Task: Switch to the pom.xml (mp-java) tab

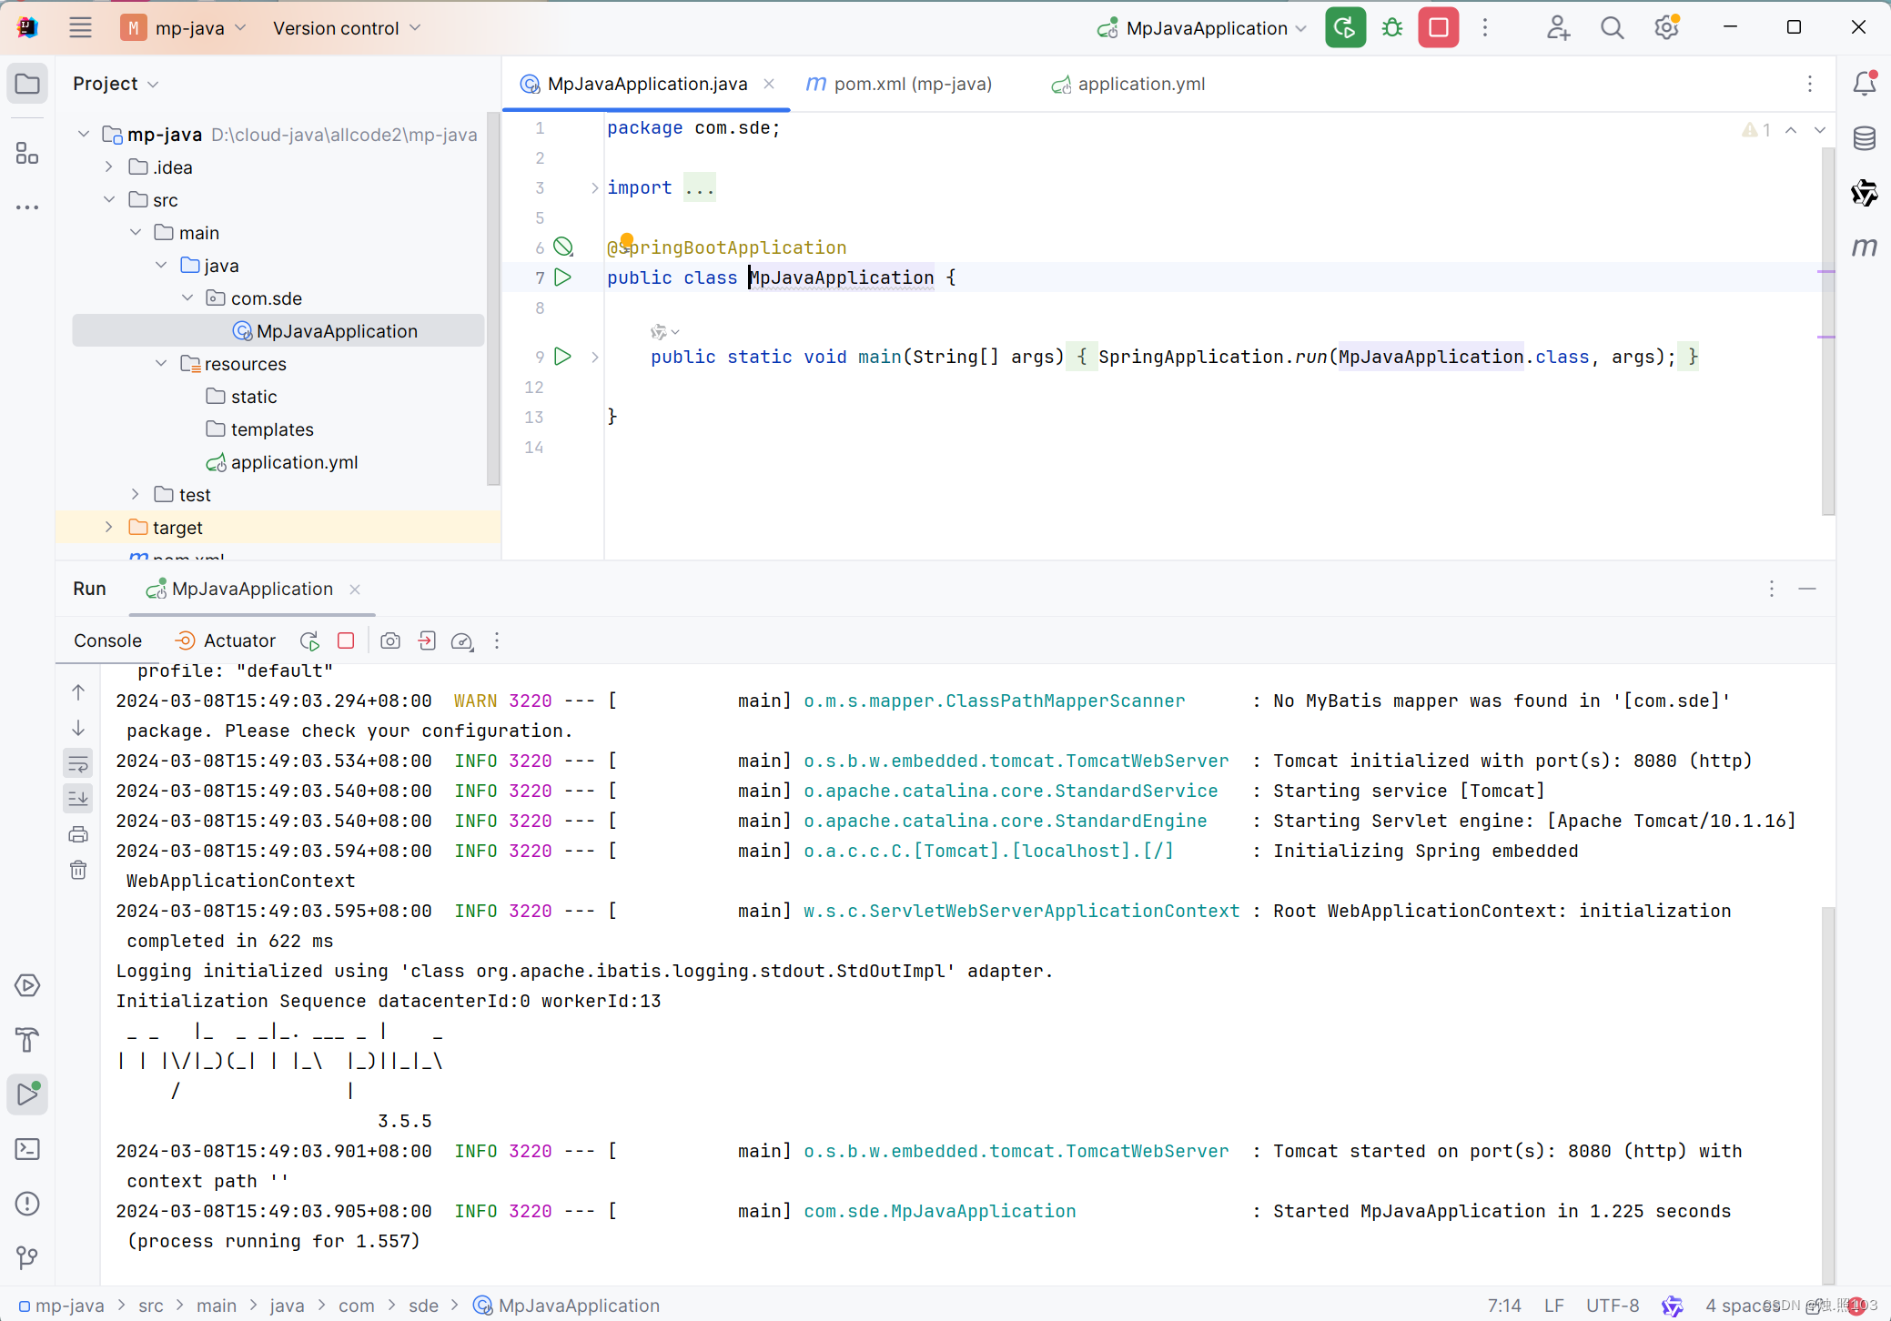Action: click(x=911, y=84)
